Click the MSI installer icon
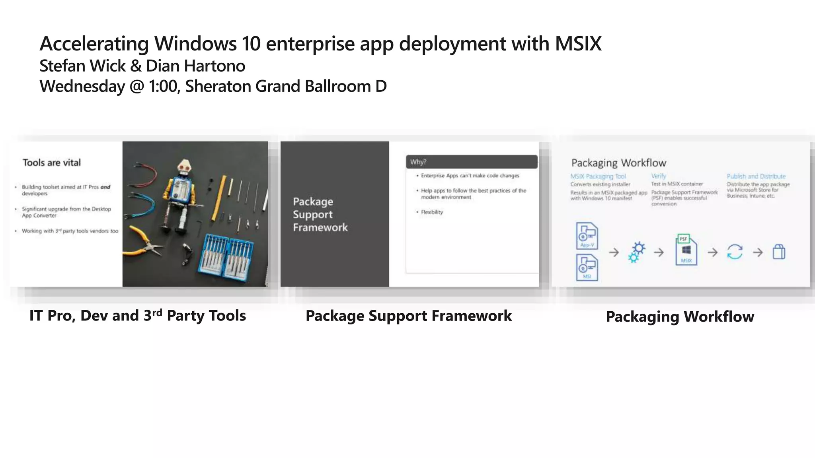The width and height of the screenshot is (815, 458). (587, 268)
